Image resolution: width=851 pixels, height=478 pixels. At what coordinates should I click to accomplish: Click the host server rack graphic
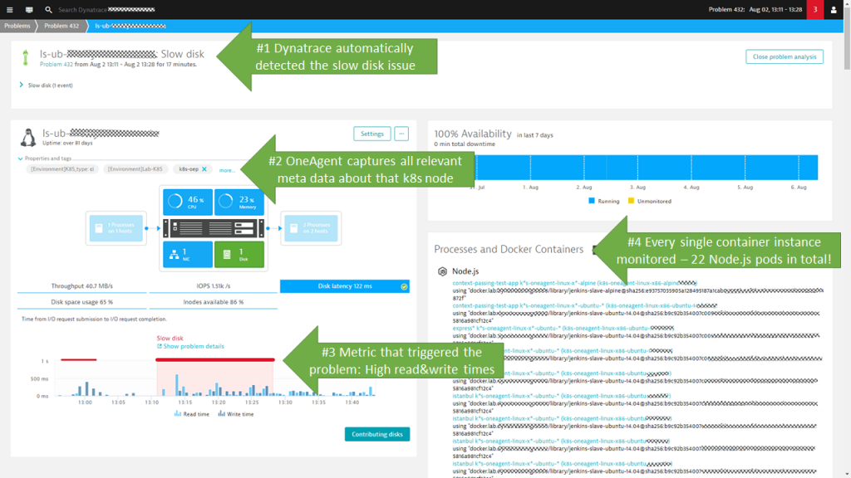pos(214,228)
